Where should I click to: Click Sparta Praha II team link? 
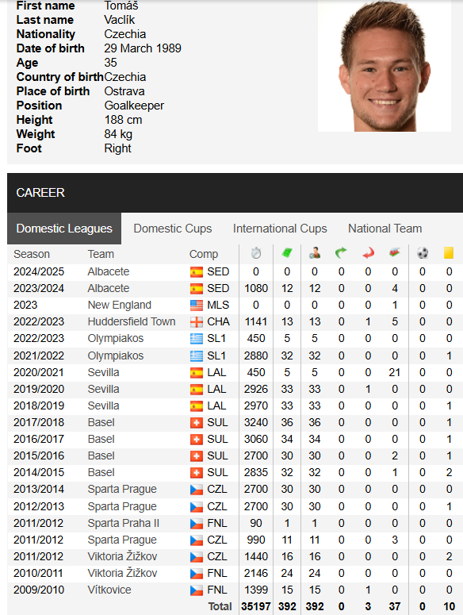[124, 523]
